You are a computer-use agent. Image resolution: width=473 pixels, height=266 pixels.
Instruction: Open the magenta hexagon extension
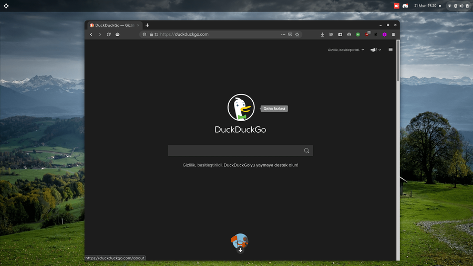coord(384,34)
